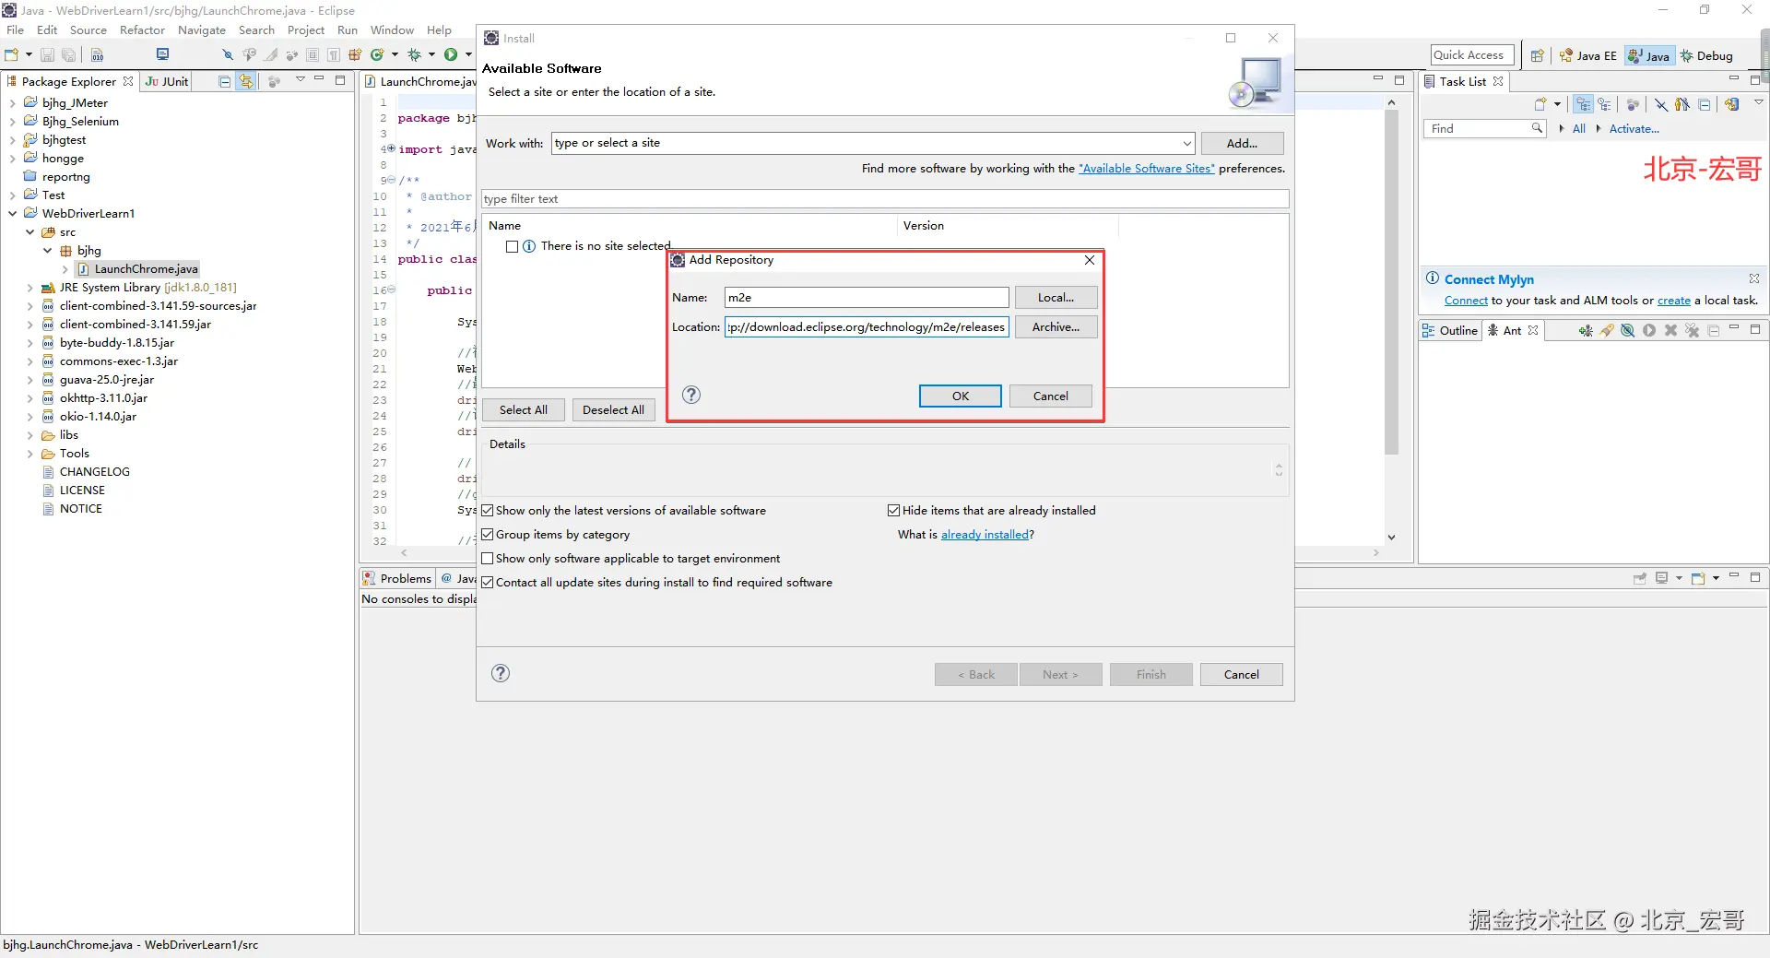Click the help icon in Add Repository dialog
Image resolution: width=1770 pixels, height=958 pixels.
[x=691, y=395]
